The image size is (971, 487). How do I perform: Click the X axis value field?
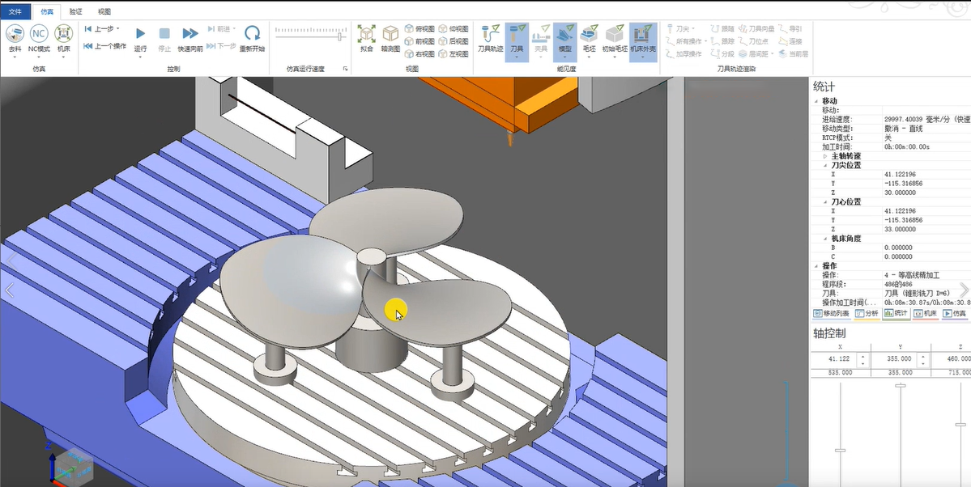(834, 358)
